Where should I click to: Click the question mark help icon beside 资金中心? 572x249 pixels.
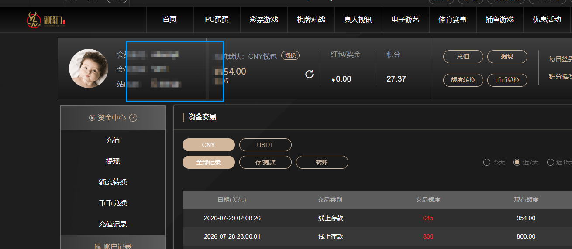pos(134,118)
